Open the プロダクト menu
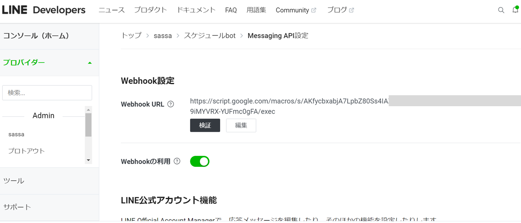Screen dimensions: 521x223 pyautogui.click(x=151, y=10)
